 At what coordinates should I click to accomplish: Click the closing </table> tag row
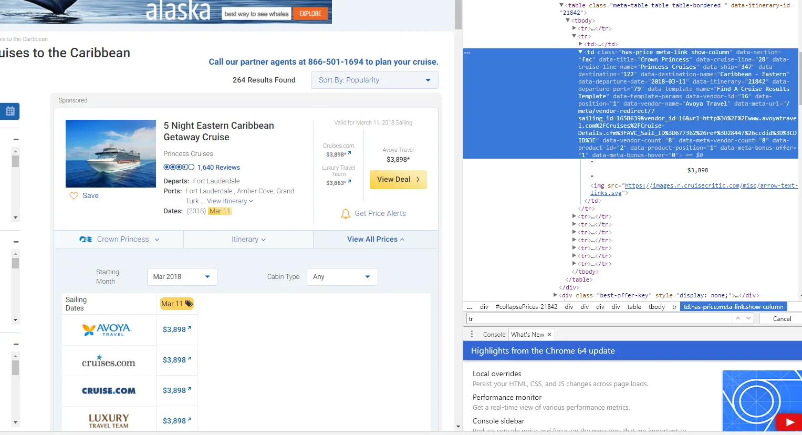point(579,280)
